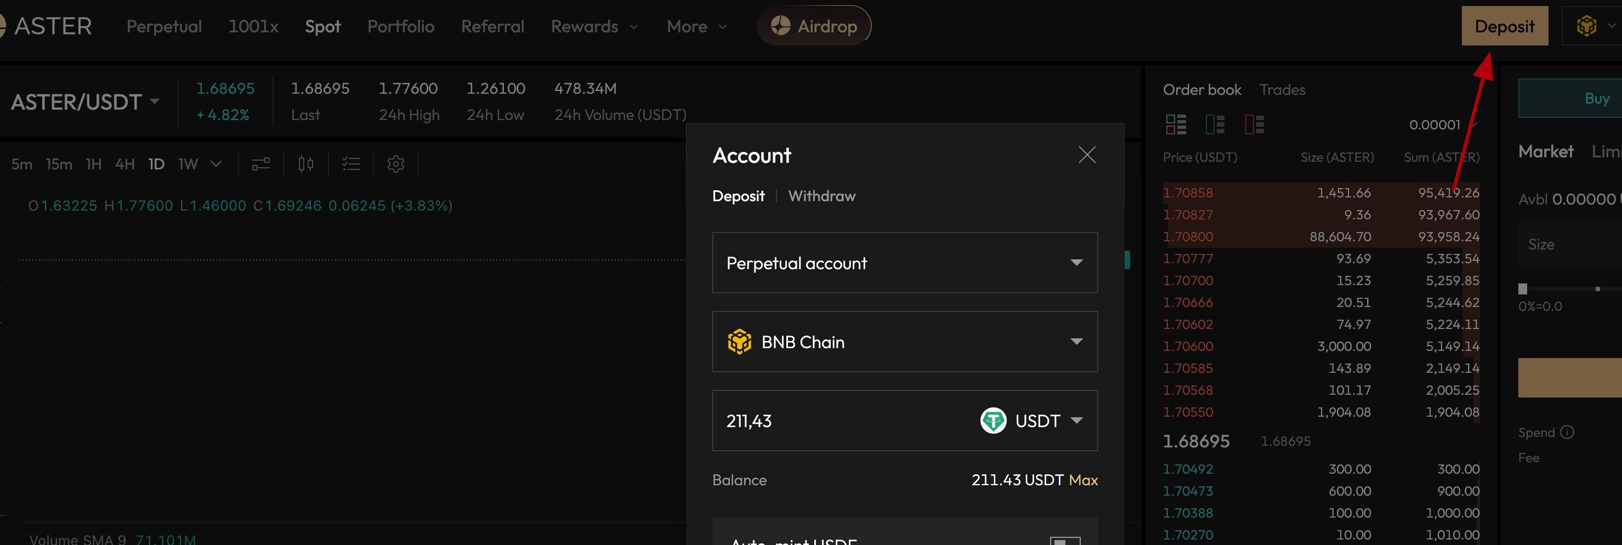Open the BNB Chain network dropdown
Viewport: 1622px width, 545px height.
click(904, 342)
